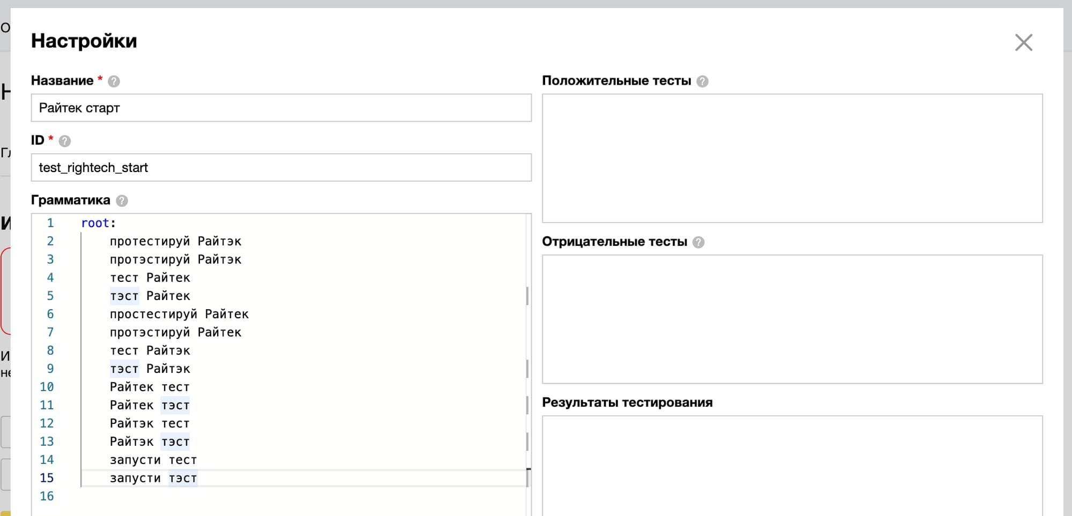Viewport: 1072px width, 516px height.
Task: Click the Название field with Райтек старт
Action: 281,108
